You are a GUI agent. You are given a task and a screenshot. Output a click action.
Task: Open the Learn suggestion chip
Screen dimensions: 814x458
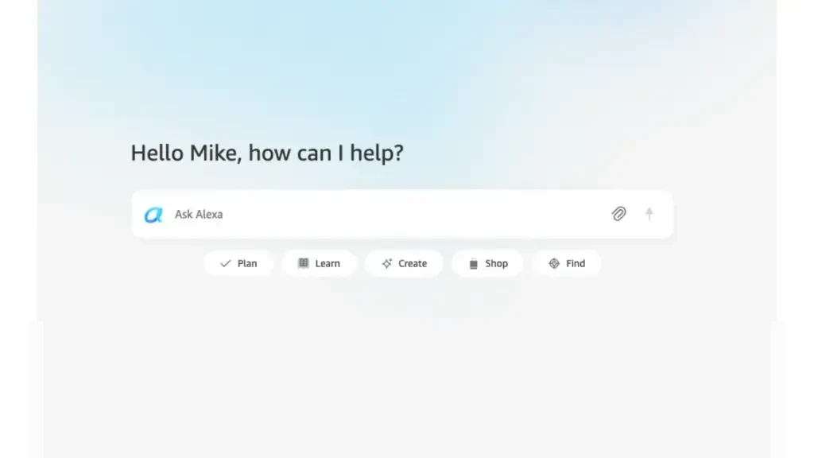click(x=319, y=263)
